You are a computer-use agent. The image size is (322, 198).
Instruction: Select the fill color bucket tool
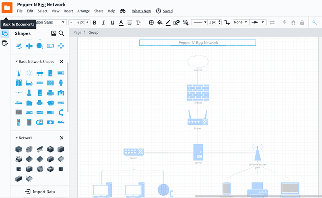pyautogui.click(x=160, y=23)
